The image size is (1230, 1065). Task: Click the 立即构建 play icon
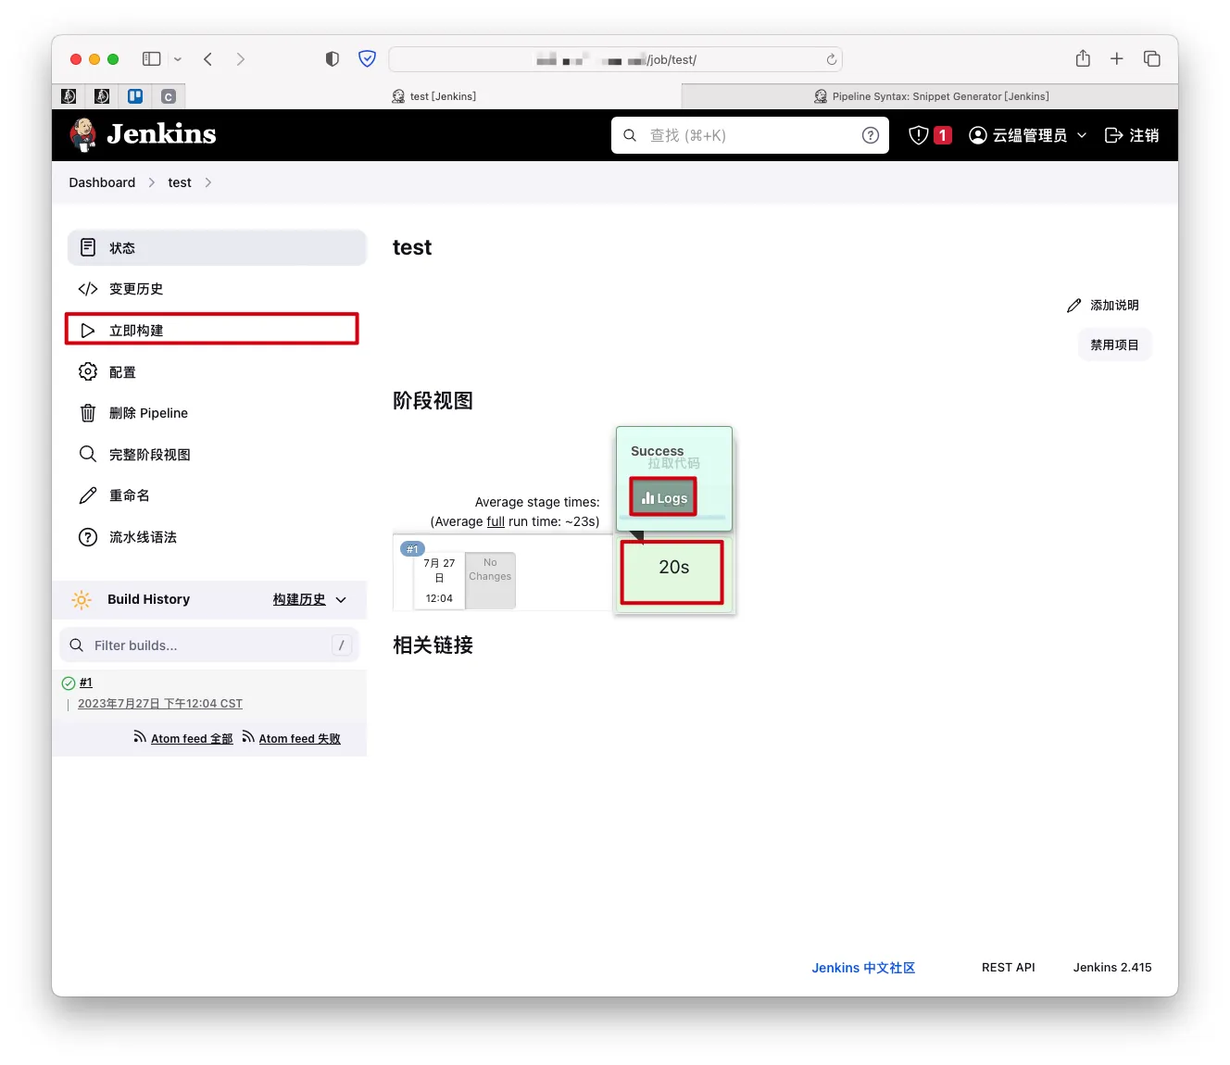pyautogui.click(x=88, y=331)
